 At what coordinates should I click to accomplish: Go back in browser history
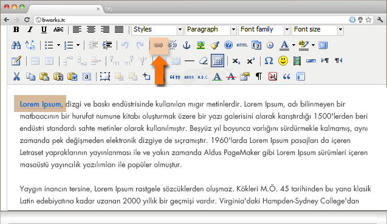click(7, 19)
